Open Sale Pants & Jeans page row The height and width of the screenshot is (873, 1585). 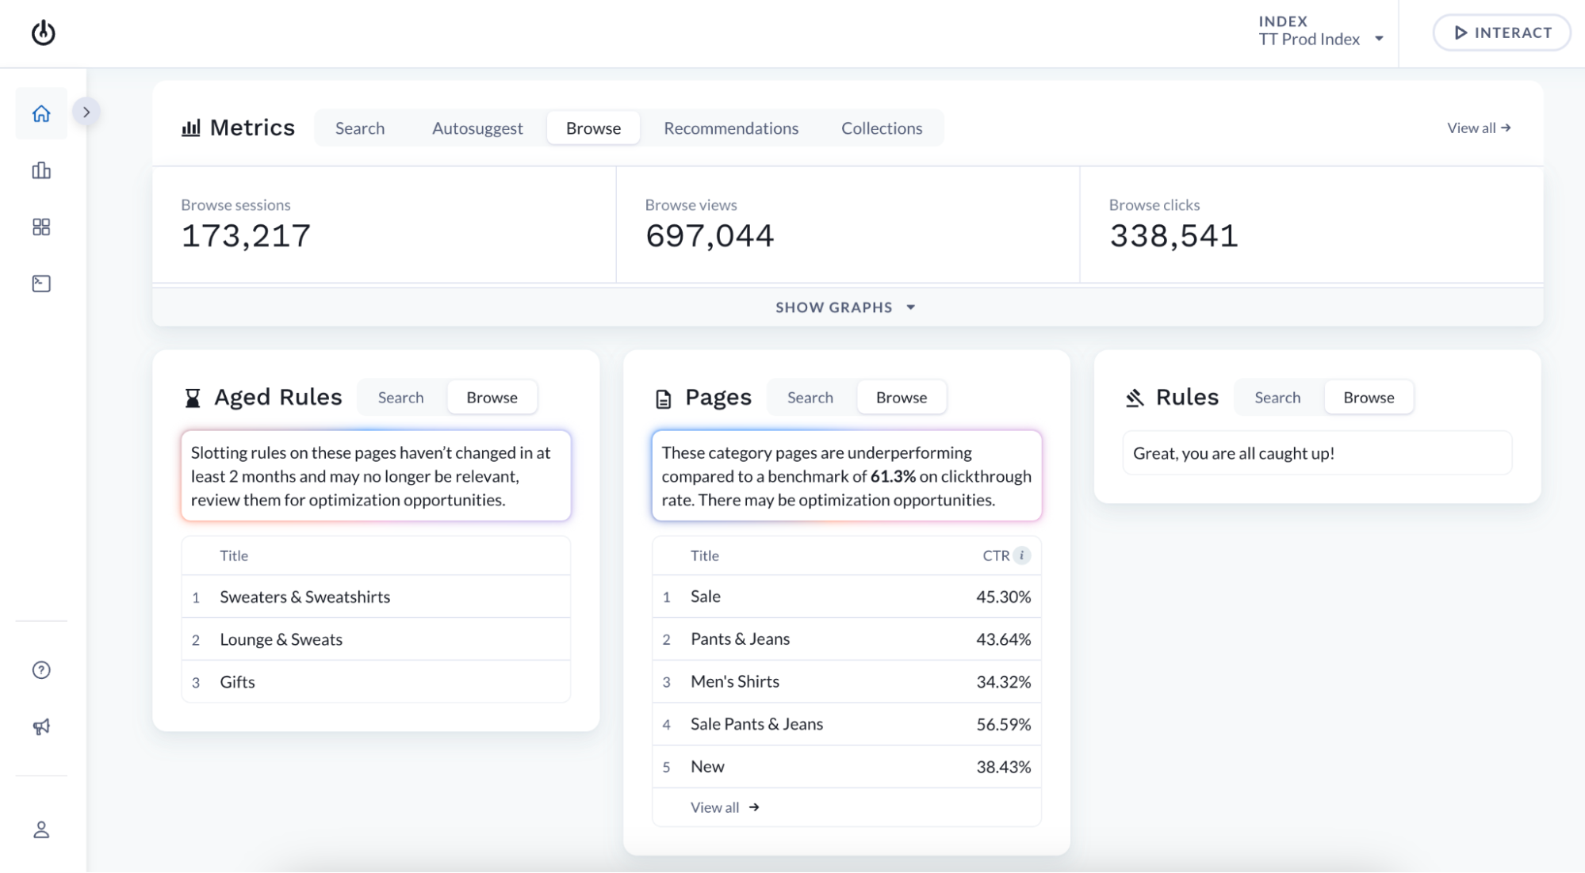[x=846, y=724]
